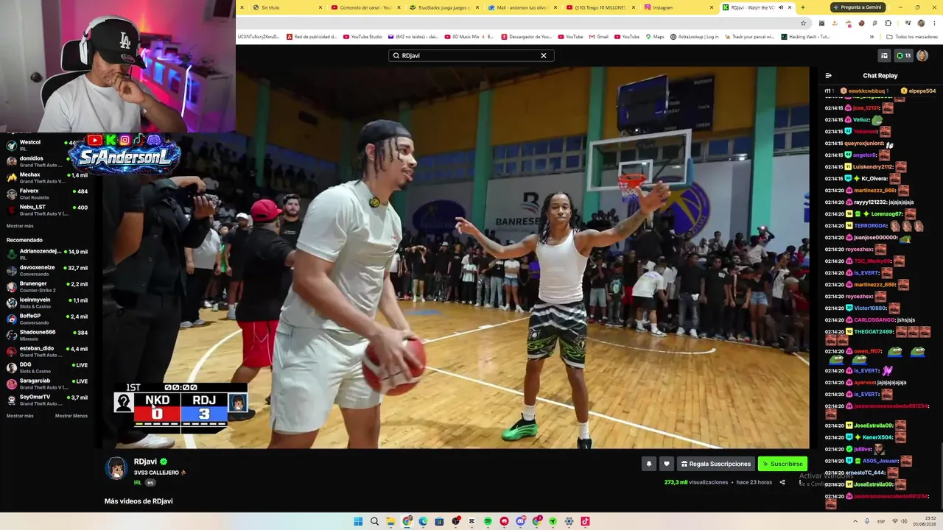Open Chrome extensions puzzle icon
The height and width of the screenshot is (530, 943).
(x=888, y=23)
